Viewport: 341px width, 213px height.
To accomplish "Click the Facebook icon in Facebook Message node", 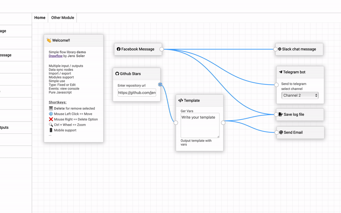I will point(119,49).
